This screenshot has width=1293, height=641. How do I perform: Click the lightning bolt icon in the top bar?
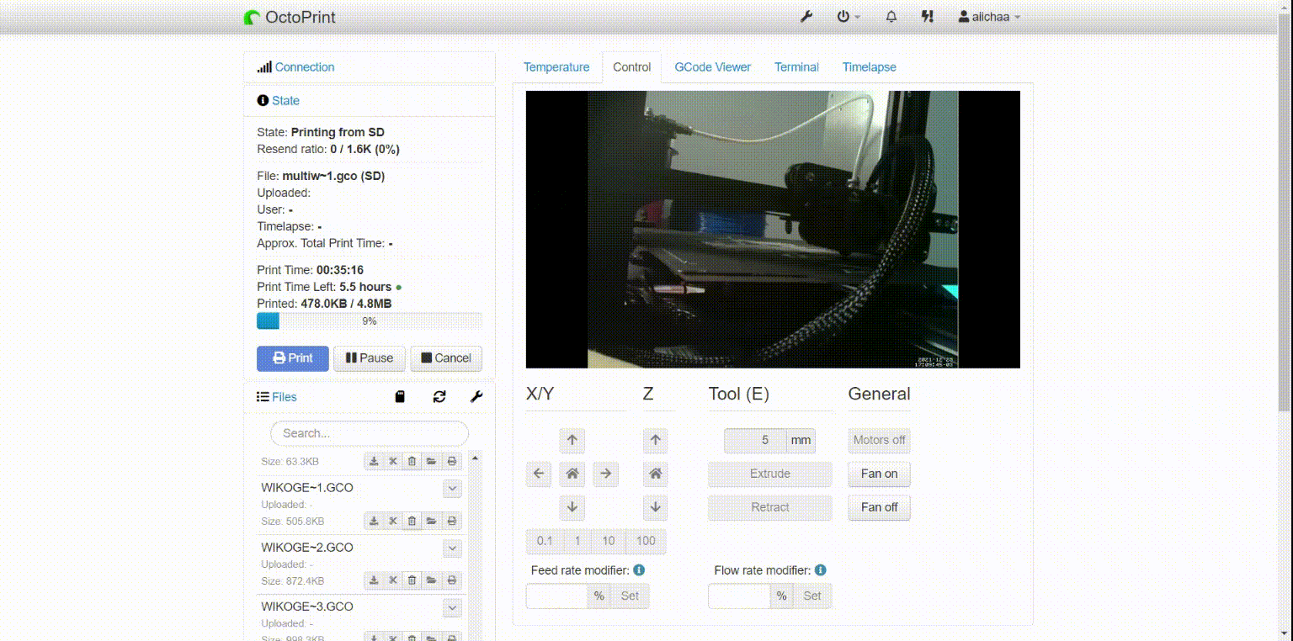click(928, 17)
